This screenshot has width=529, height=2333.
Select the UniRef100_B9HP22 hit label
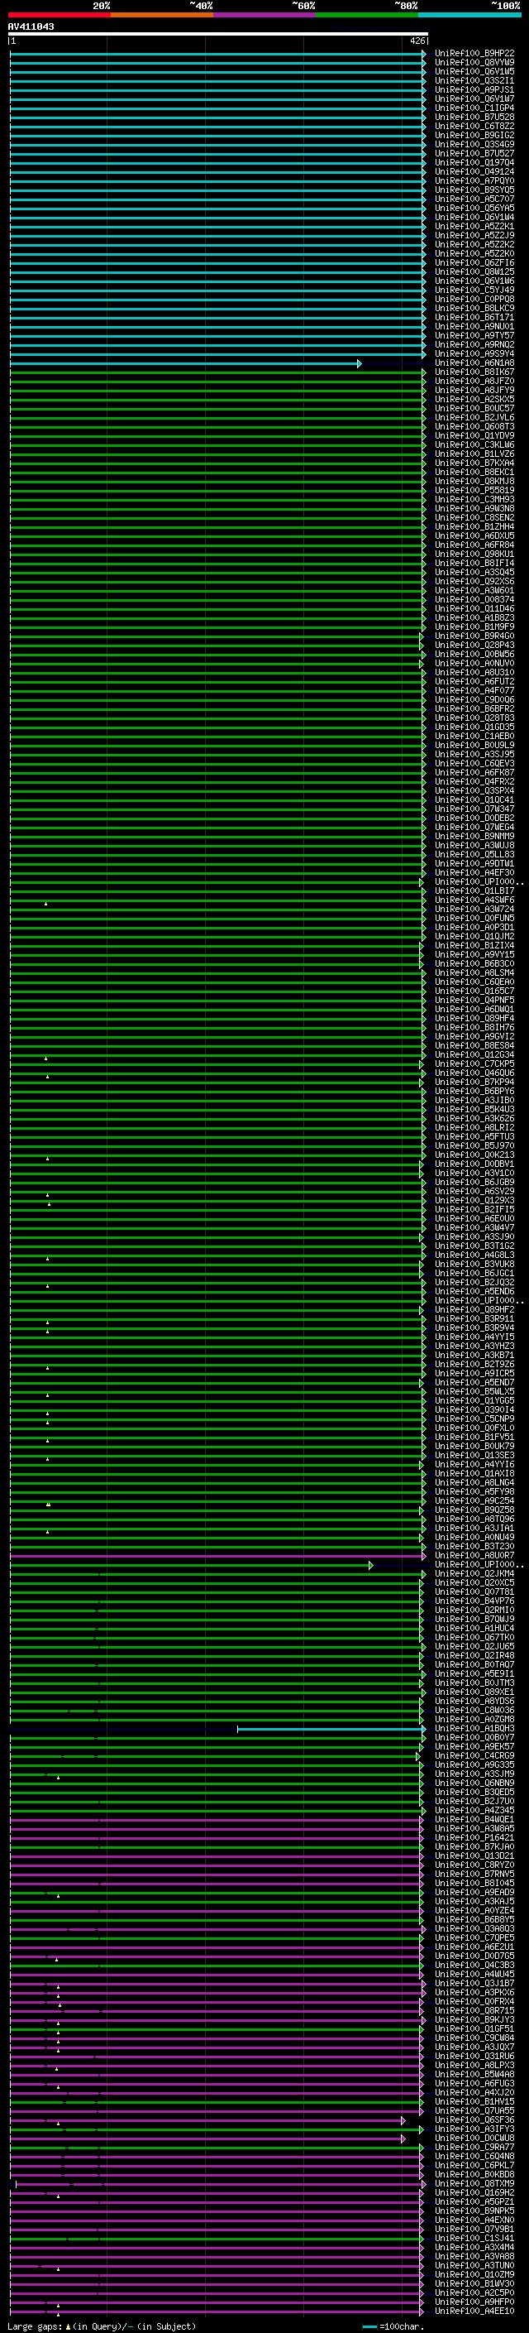[474, 54]
